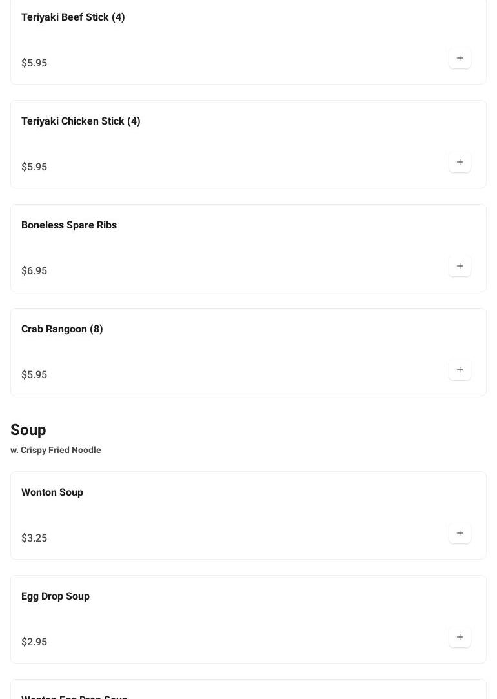
Task: Add Crab Rangoon to order
Action: [460, 370]
